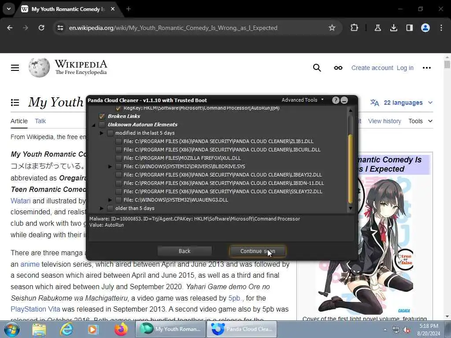View site information icon in address bar
The height and width of the screenshot is (338, 451).
tap(60, 28)
